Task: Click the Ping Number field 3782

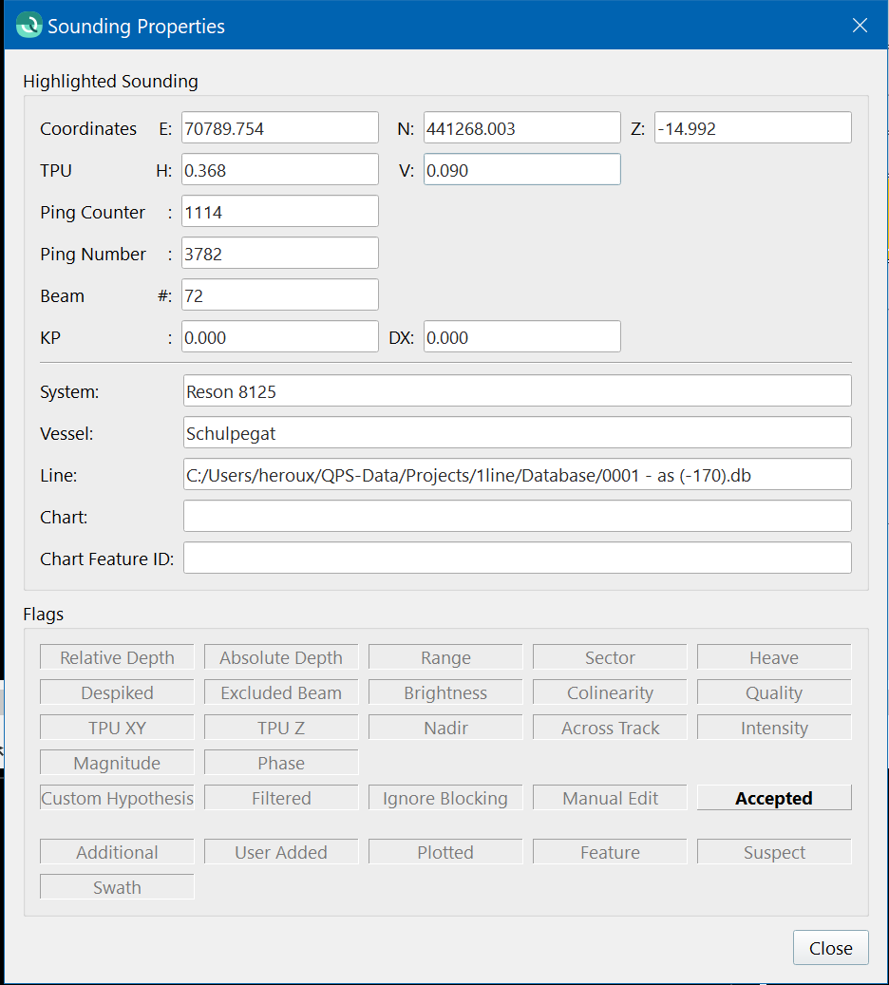Action: [x=280, y=254]
